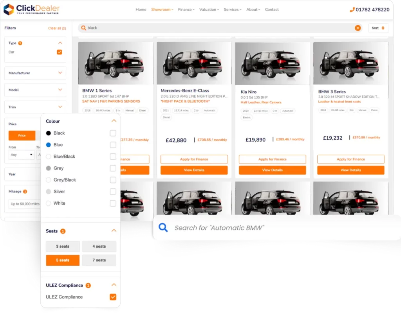The height and width of the screenshot is (313, 401).
Task: Deselect the 5 seats option
Action: coord(63,260)
